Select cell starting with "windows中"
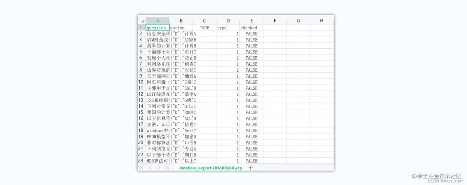 158,131
